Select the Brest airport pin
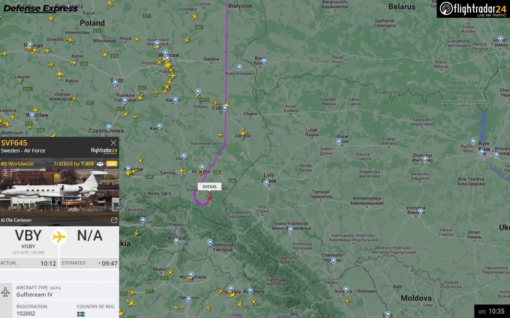510x318 pixels. coord(264,61)
